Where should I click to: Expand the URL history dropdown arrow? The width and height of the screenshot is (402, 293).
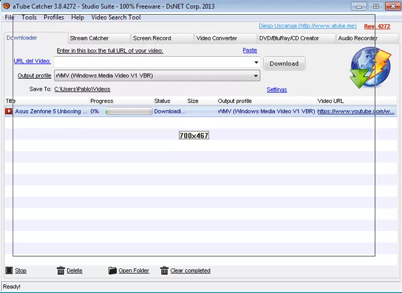pos(256,63)
